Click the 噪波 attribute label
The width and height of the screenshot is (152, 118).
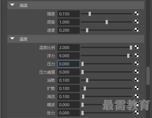click(x=51, y=105)
